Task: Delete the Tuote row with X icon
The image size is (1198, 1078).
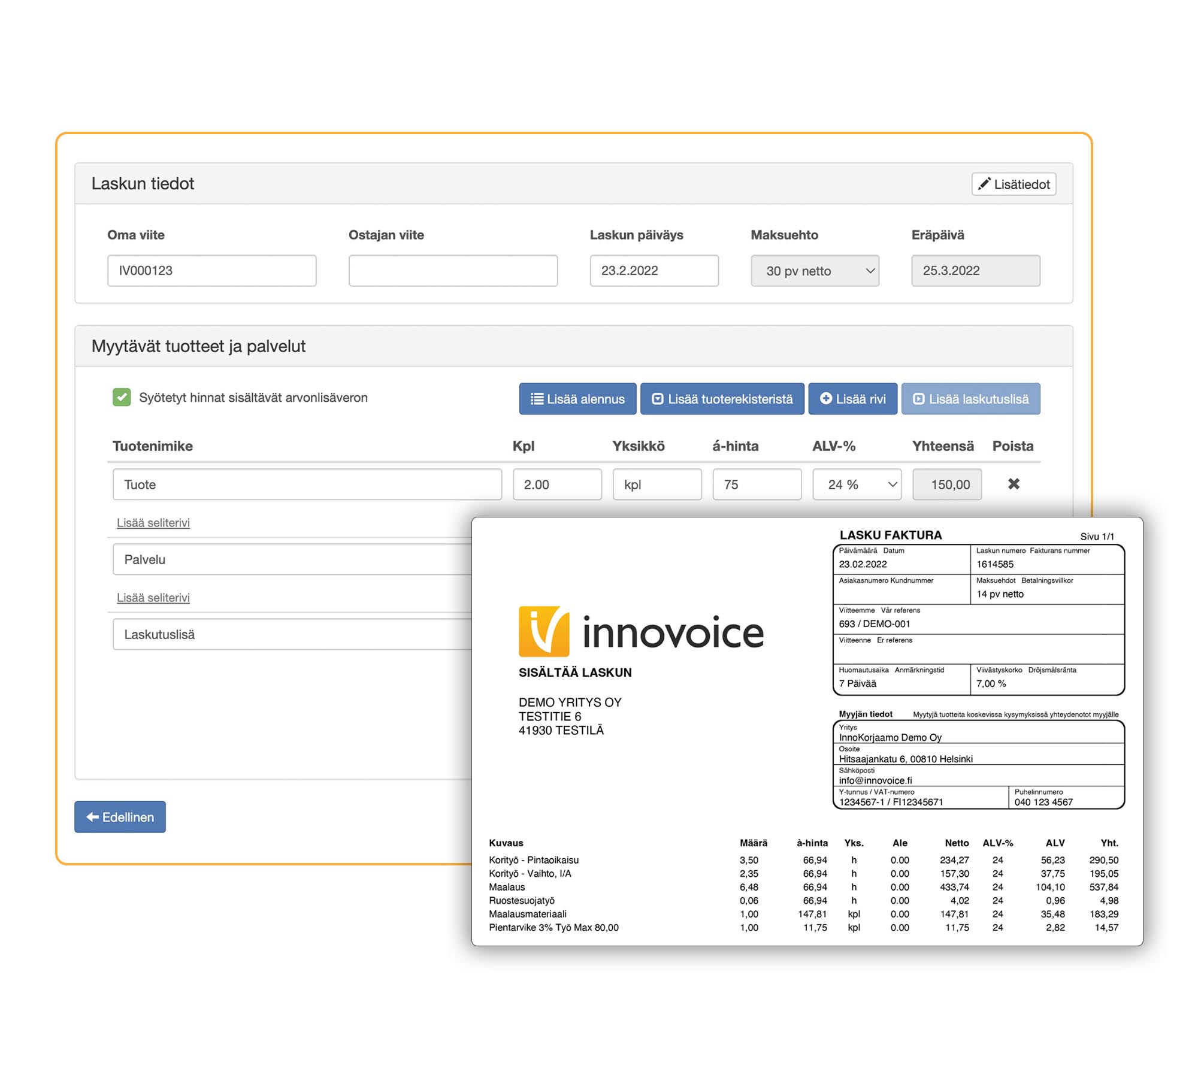Action: [1014, 484]
